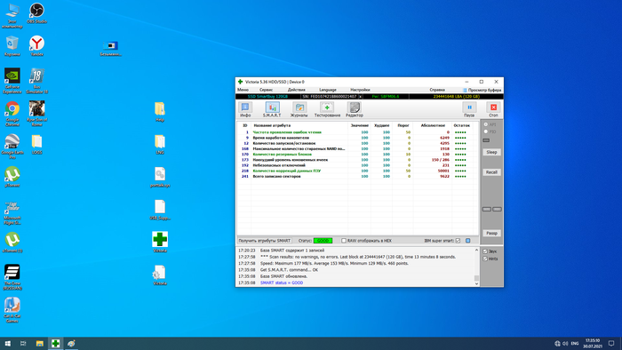Enable RAW отображать в HEX checkbox
The width and height of the screenshot is (622, 350).
[x=344, y=241]
